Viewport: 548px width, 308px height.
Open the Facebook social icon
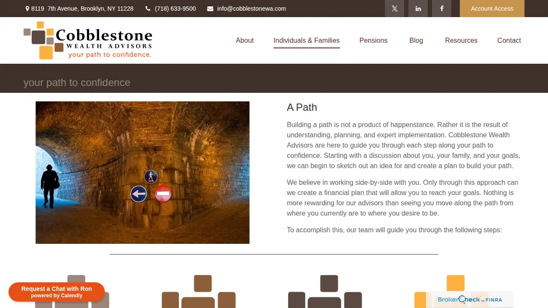441,9
